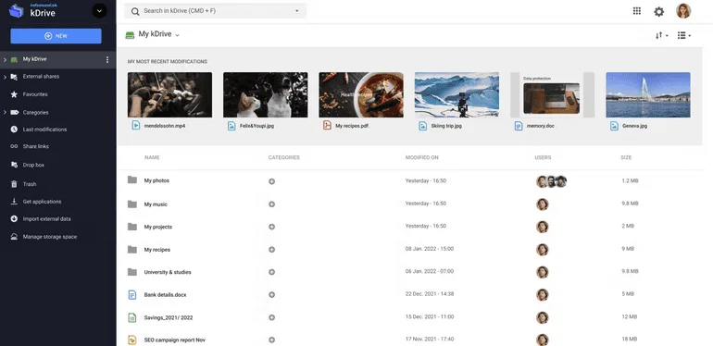This screenshot has width=713, height=346.
Task: Sort by the NAME column header
Action: [152, 157]
